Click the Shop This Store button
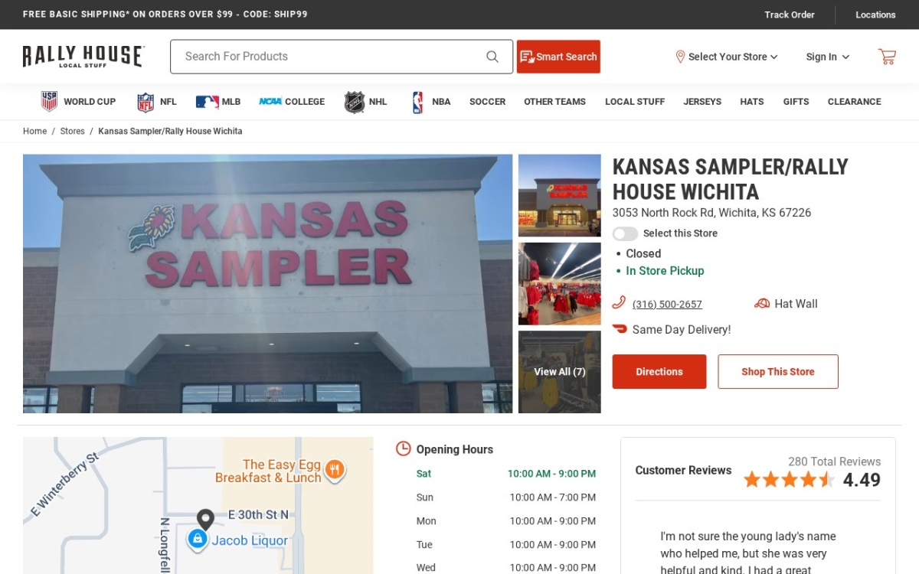Screen dimensions: 919x574 click(778, 372)
